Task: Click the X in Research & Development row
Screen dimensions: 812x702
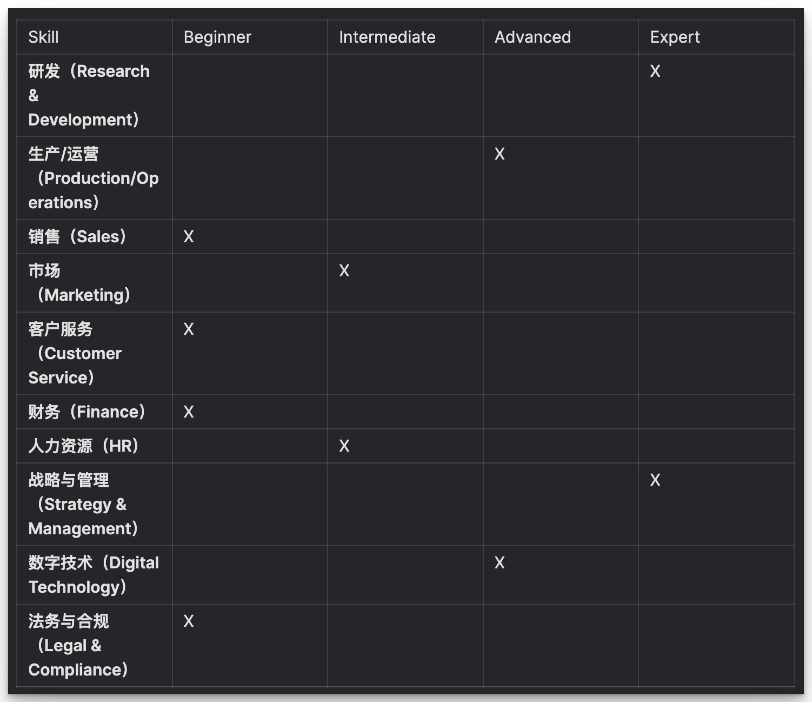Action: click(x=655, y=71)
